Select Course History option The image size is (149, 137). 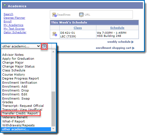[x=14, y=74]
